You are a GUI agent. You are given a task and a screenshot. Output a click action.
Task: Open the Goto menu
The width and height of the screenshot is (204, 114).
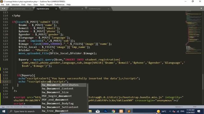[35, 4]
